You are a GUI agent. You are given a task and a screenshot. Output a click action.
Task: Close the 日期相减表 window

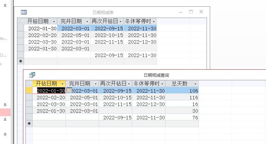(201, 12)
